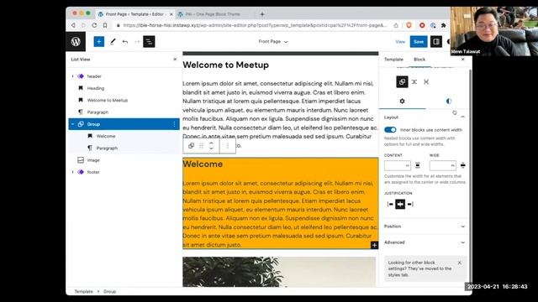
Task: Click Template in the breadcrumb
Action: pyautogui.click(x=84, y=291)
